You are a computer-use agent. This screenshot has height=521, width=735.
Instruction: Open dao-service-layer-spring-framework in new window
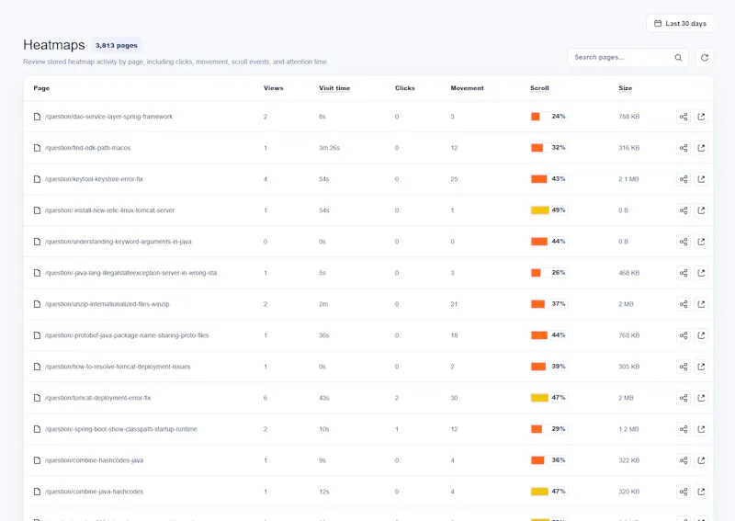[x=701, y=117]
